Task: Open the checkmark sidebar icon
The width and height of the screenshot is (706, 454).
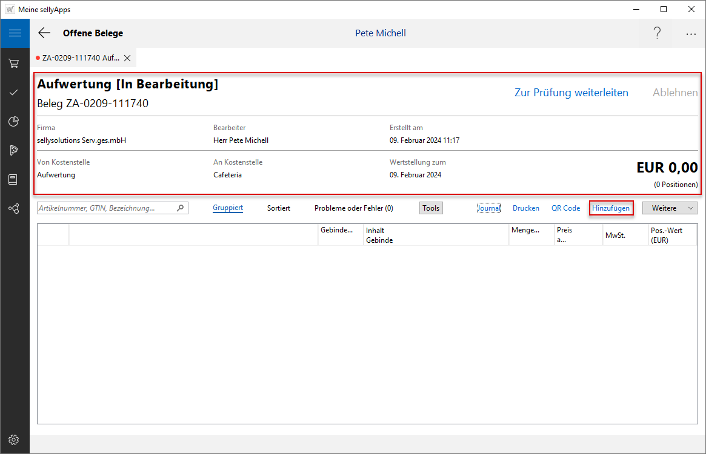Action: click(x=15, y=93)
